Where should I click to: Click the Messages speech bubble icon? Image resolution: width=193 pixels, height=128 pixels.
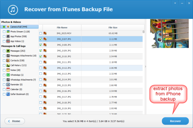pos(8,51)
